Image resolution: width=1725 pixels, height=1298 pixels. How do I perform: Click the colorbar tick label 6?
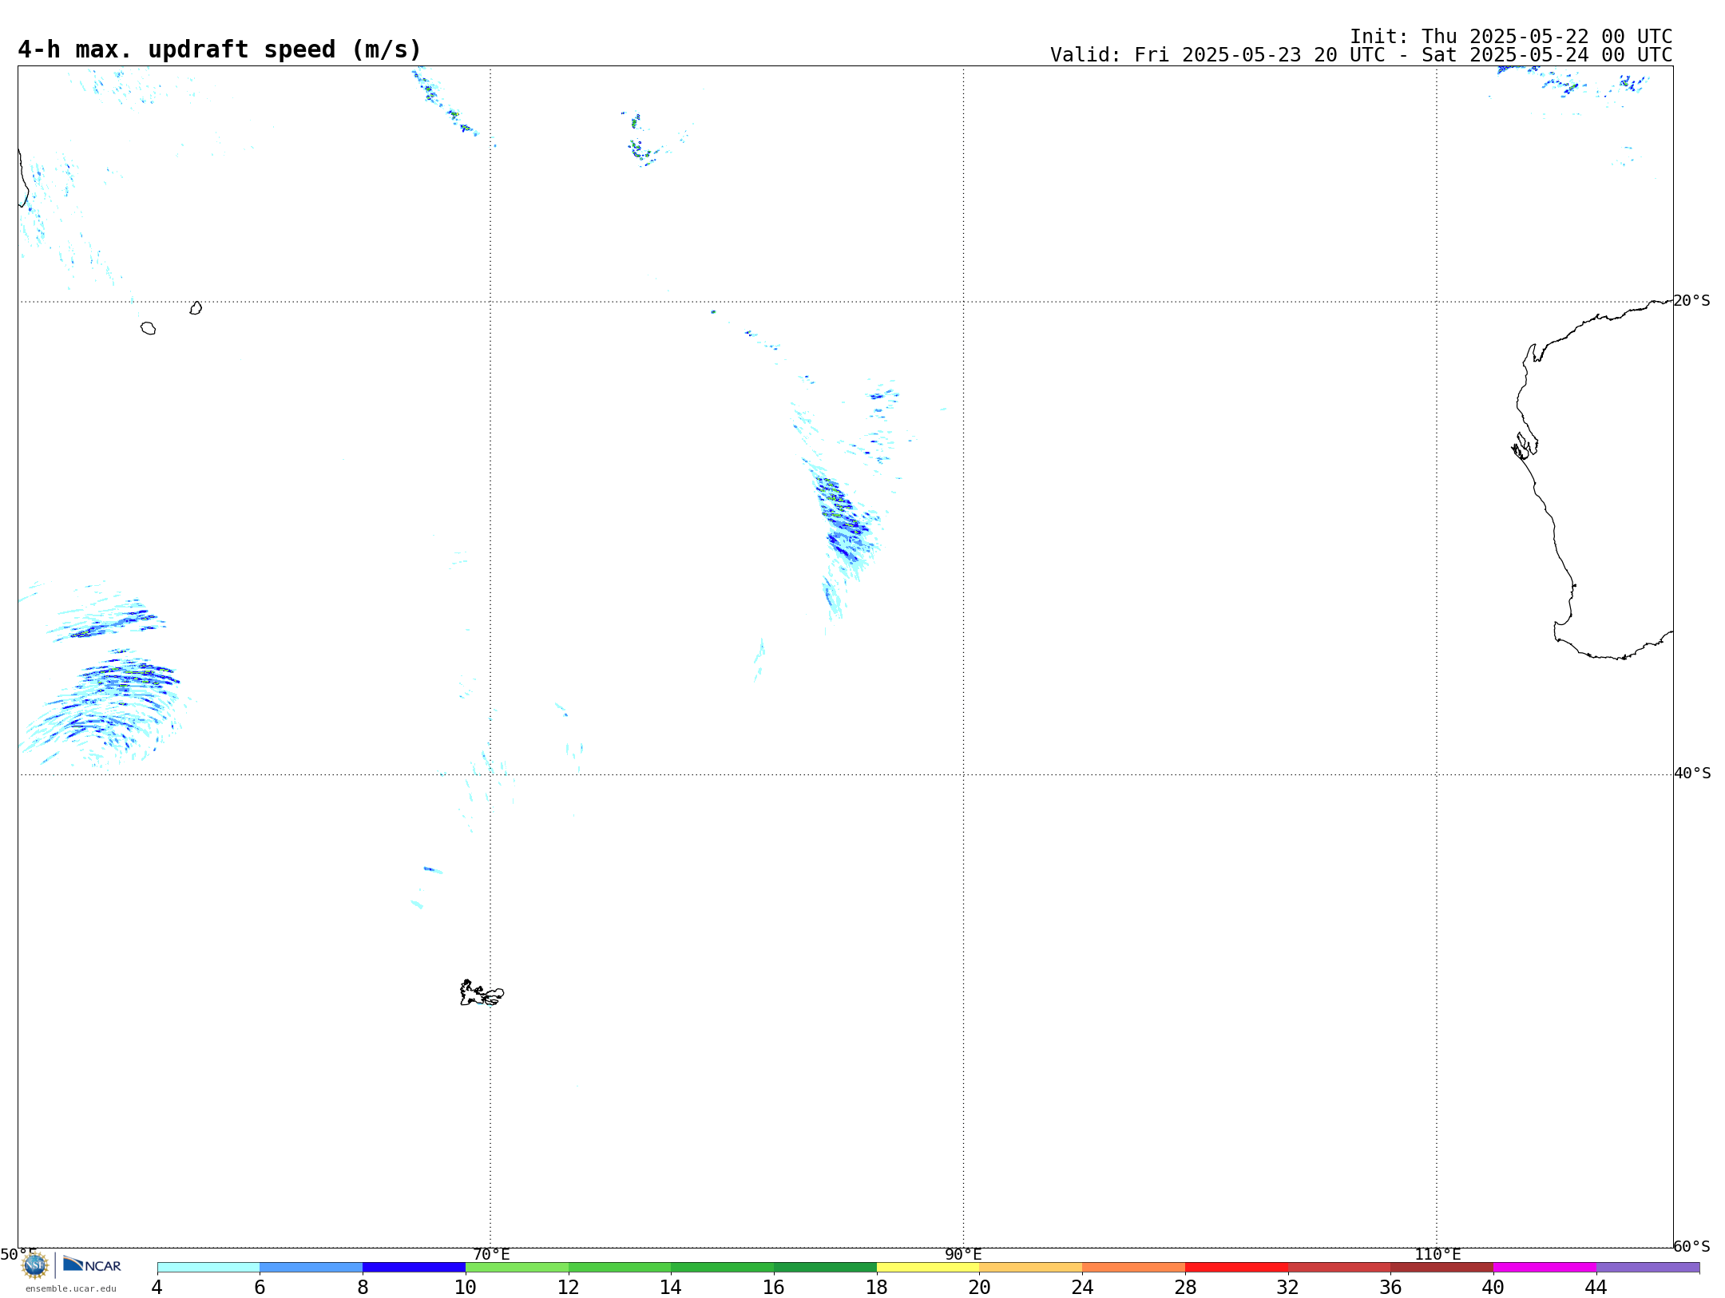click(x=260, y=1287)
